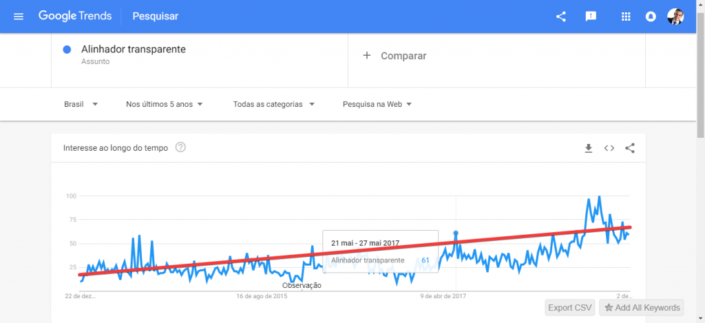705x323 pixels.
Task: Add a comparison term with Comparar
Action: click(x=394, y=56)
